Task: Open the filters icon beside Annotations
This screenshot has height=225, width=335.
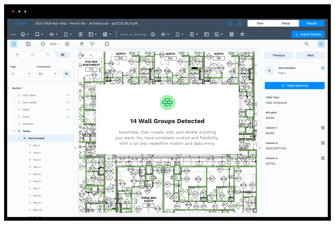Action: pyautogui.click(x=66, y=73)
